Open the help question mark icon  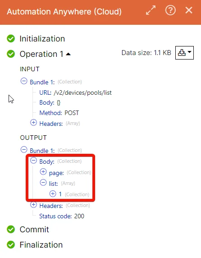click(170, 10)
